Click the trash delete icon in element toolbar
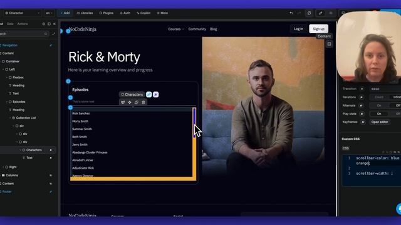The height and width of the screenshot is (225, 401). tap(143, 102)
